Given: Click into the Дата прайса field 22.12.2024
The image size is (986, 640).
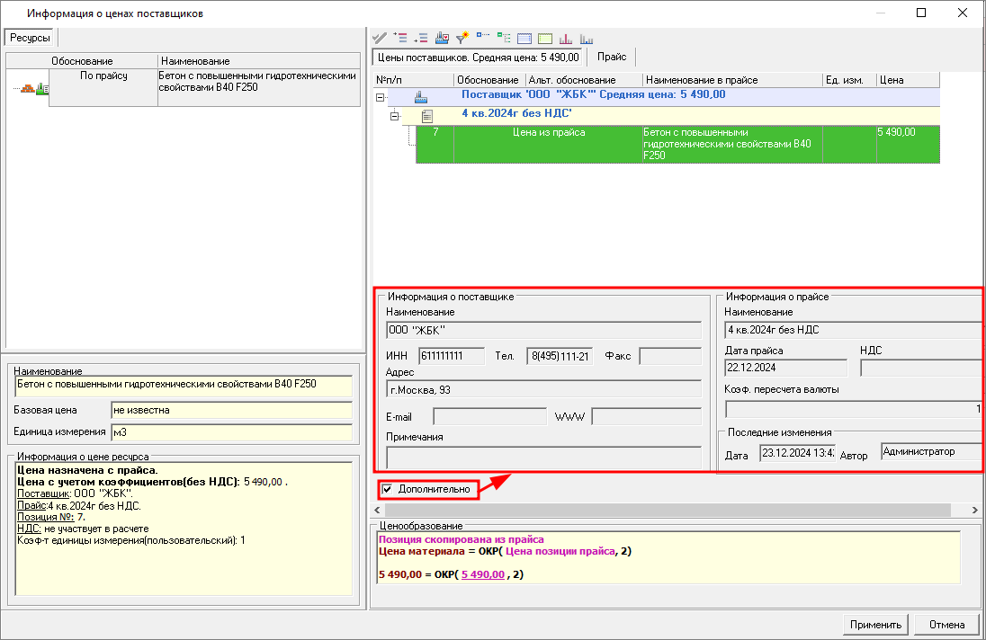Looking at the screenshot, I should (x=786, y=368).
